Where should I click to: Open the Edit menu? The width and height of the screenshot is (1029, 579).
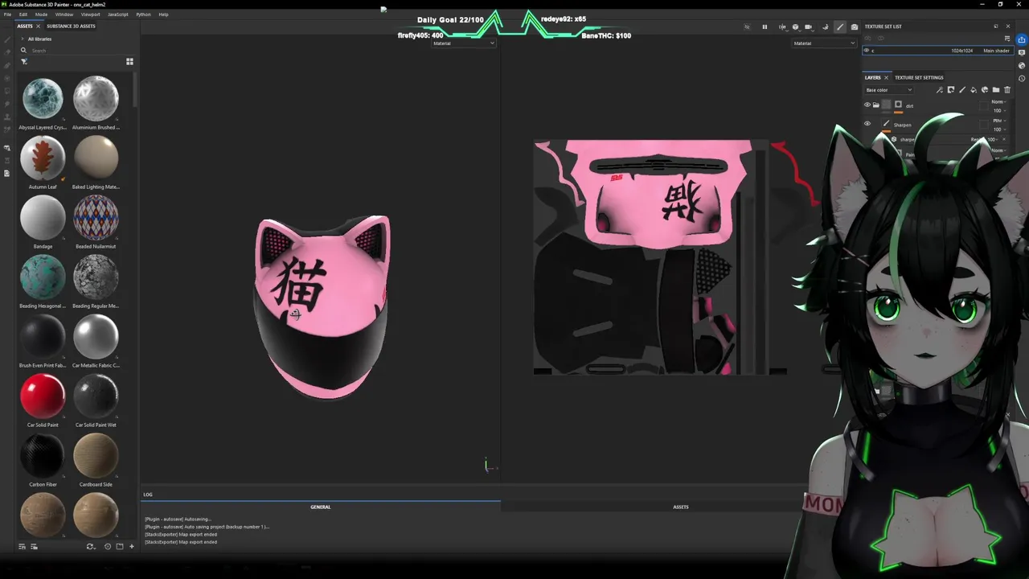pos(23,14)
